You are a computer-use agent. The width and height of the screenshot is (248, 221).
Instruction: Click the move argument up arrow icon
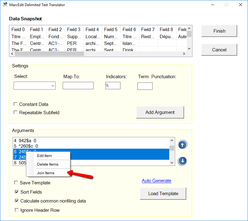(x=182, y=145)
